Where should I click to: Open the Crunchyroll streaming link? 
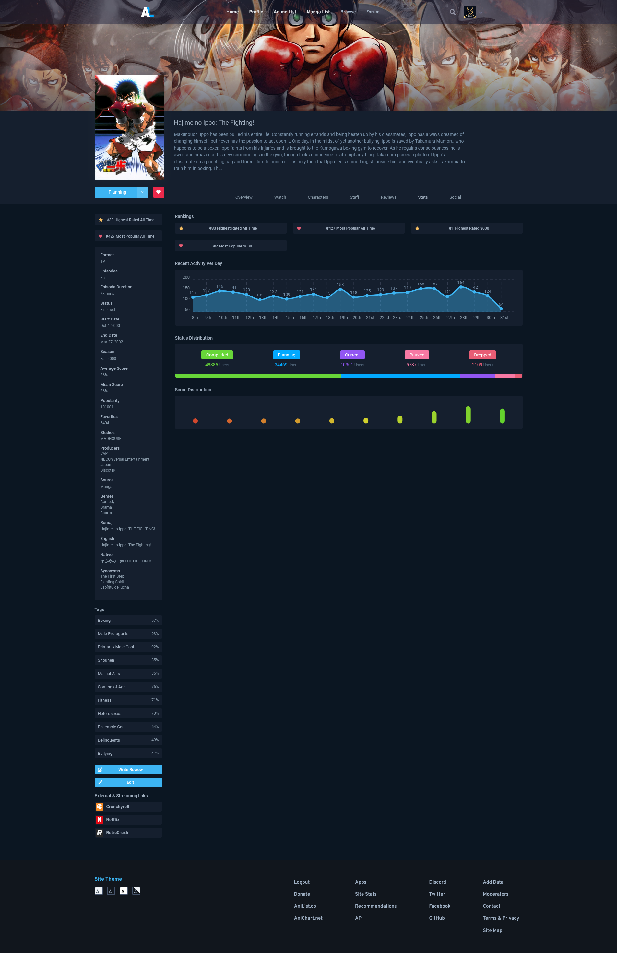click(x=128, y=807)
